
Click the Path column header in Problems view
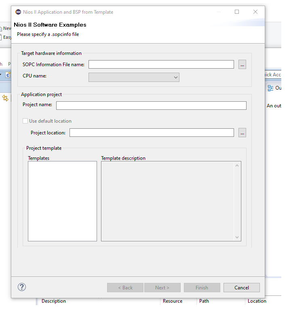point(204,301)
